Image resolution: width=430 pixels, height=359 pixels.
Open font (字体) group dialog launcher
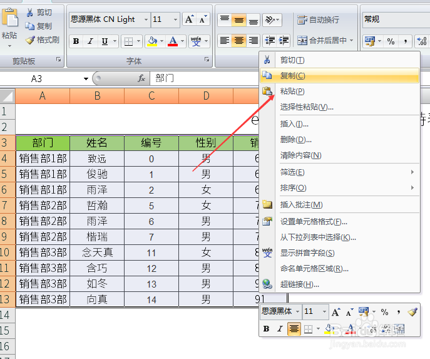point(207,60)
